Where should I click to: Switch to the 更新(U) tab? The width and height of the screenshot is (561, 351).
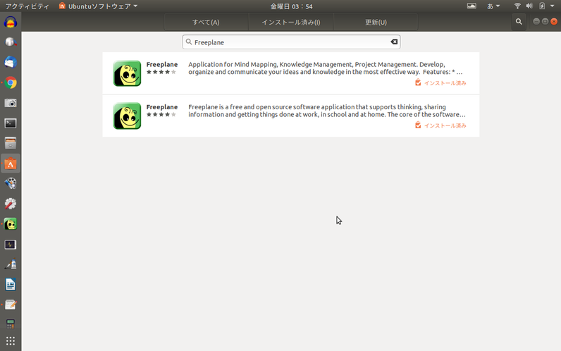[x=376, y=22]
